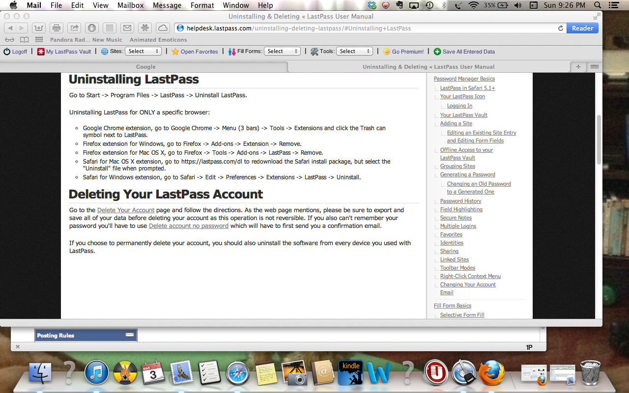629x393 pixels.
Task: Click the Reader button
Action: coord(582,28)
